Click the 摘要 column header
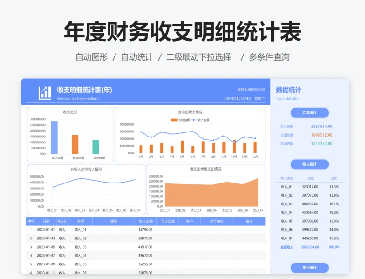The width and height of the screenshot is (365, 279). tap(114, 221)
